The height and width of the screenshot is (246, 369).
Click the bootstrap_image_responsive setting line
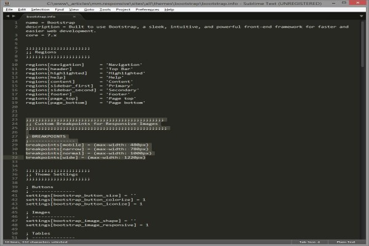coord(87,225)
